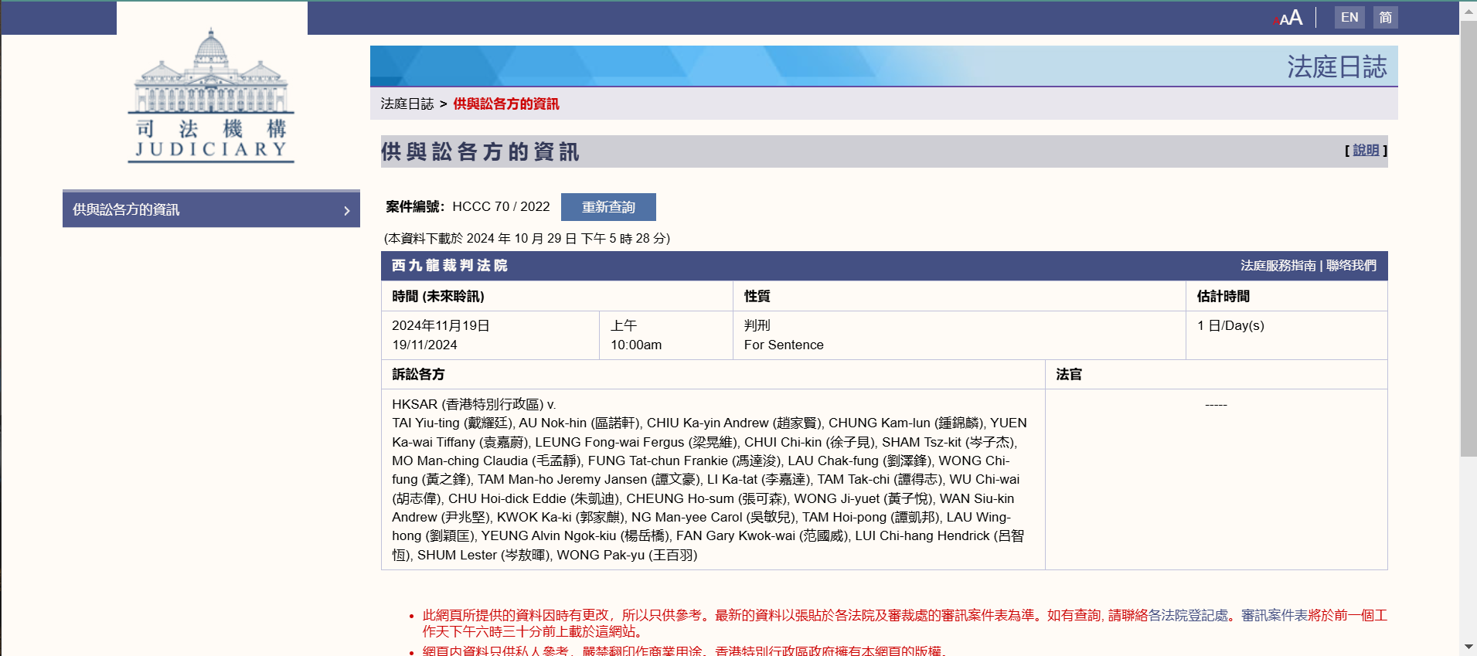Open the 供與訟各方的資訊 sidebar menu item

126,210
